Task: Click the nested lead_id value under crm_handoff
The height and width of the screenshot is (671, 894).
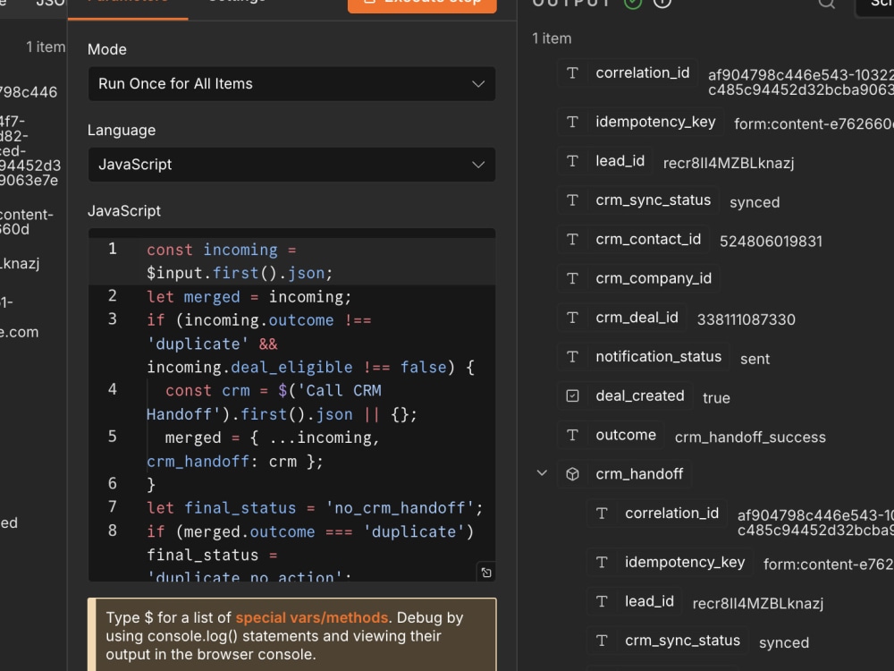Action: (x=758, y=604)
